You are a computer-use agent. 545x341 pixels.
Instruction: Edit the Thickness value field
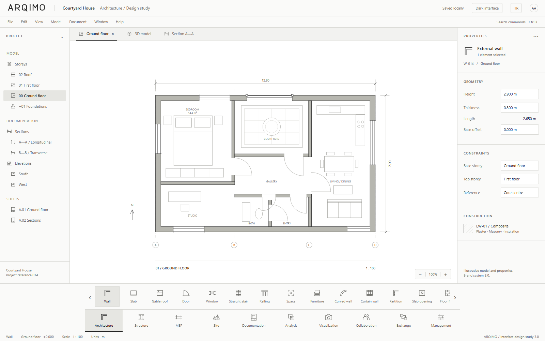point(519,108)
